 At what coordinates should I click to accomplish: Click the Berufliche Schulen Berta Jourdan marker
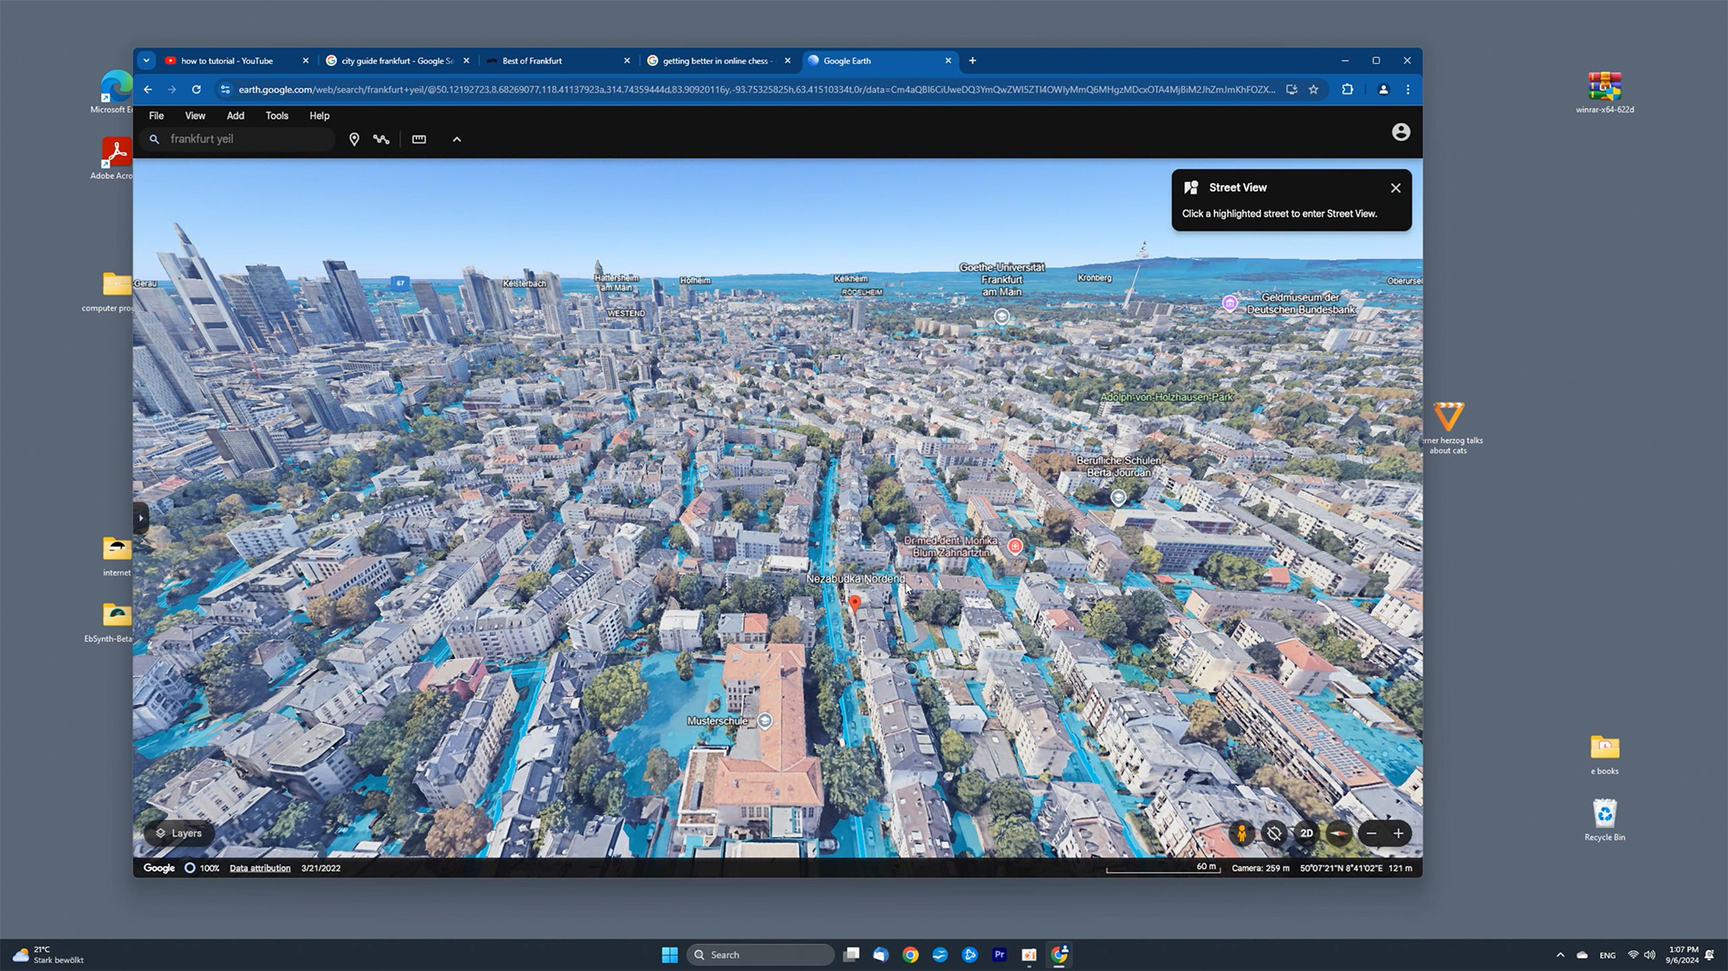(1118, 498)
